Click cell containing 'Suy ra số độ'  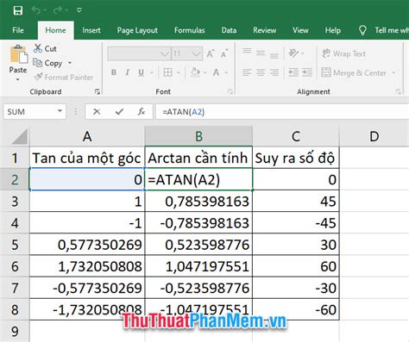[x=296, y=158]
